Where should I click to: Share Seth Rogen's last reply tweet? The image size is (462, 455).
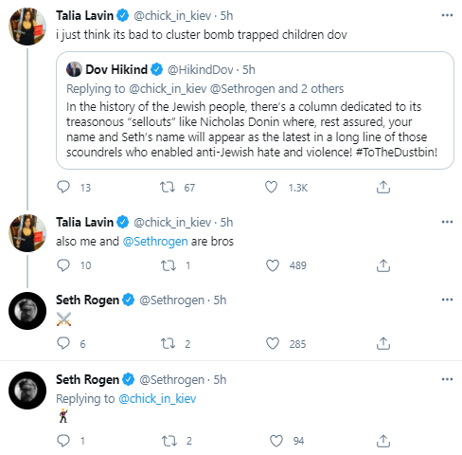tap(383, 441)
